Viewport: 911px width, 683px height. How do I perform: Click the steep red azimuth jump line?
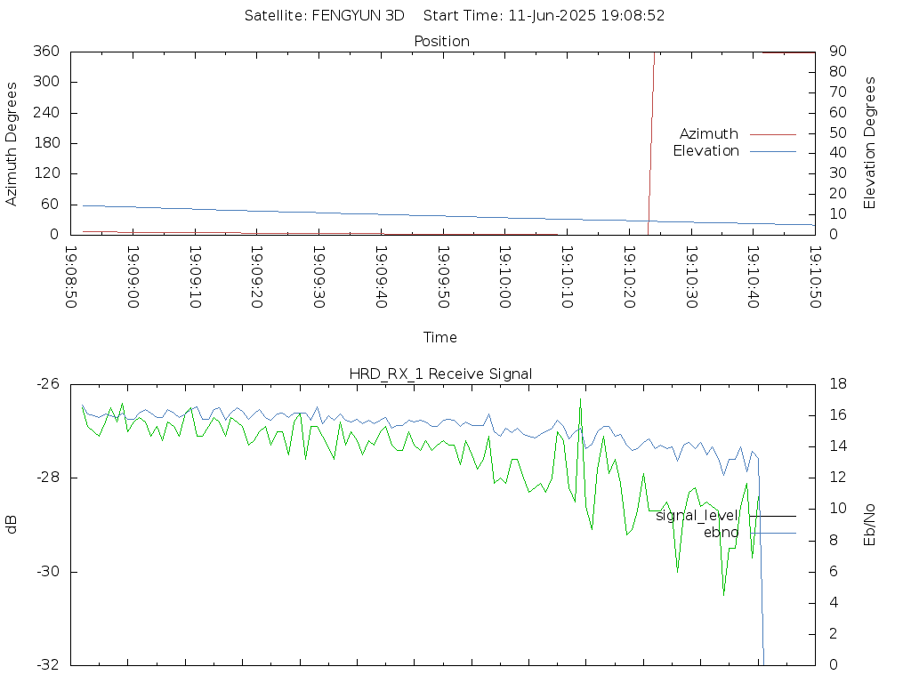pyautogui.click(x=651, y=142)
